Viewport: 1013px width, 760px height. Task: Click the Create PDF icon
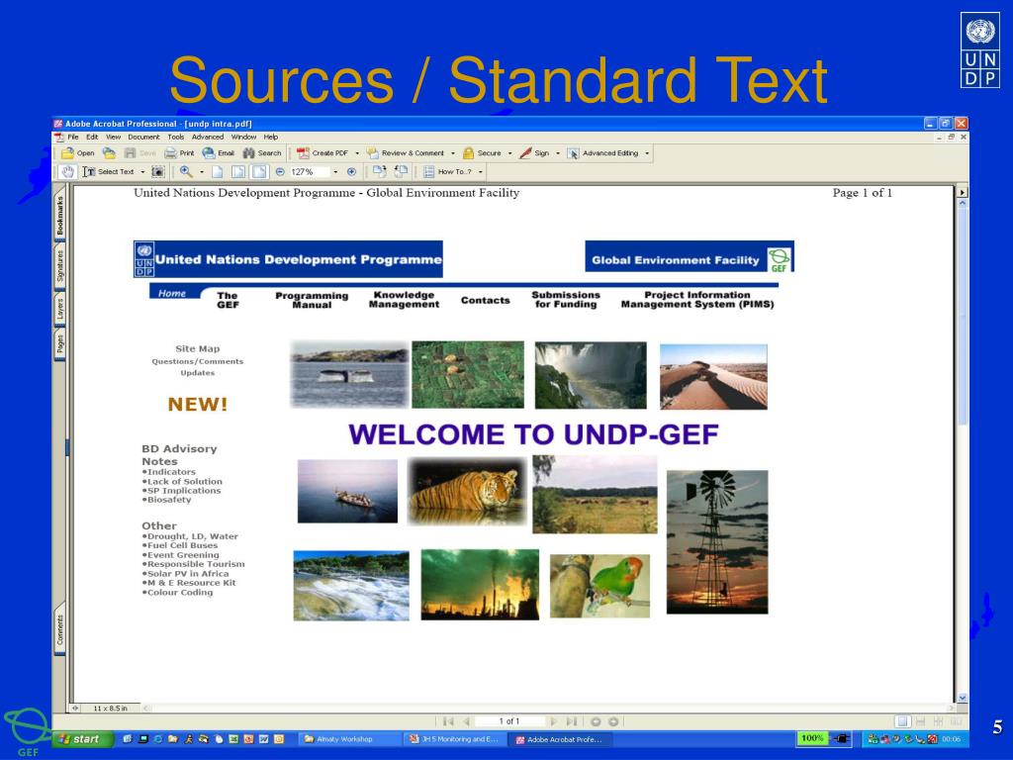pyautogui.click(x=303, y=153)
